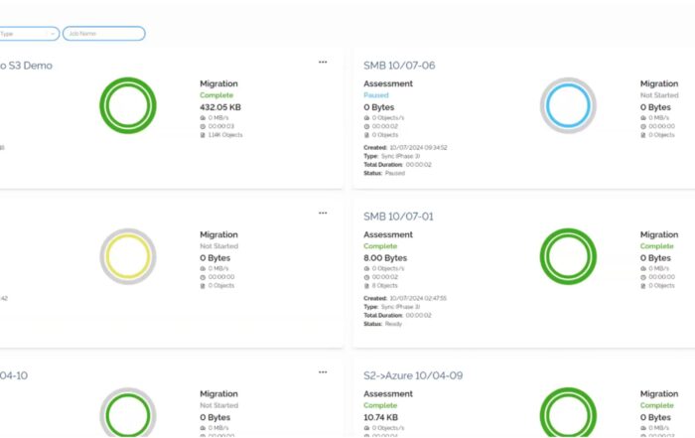Image resolution: width=695 pixels, height=438 pixels.
Task: Open the SMB 10/07-01 job title
Action: point(398,217)
